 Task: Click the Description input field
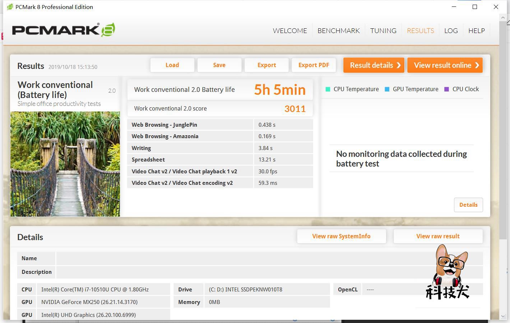[269, 272]
